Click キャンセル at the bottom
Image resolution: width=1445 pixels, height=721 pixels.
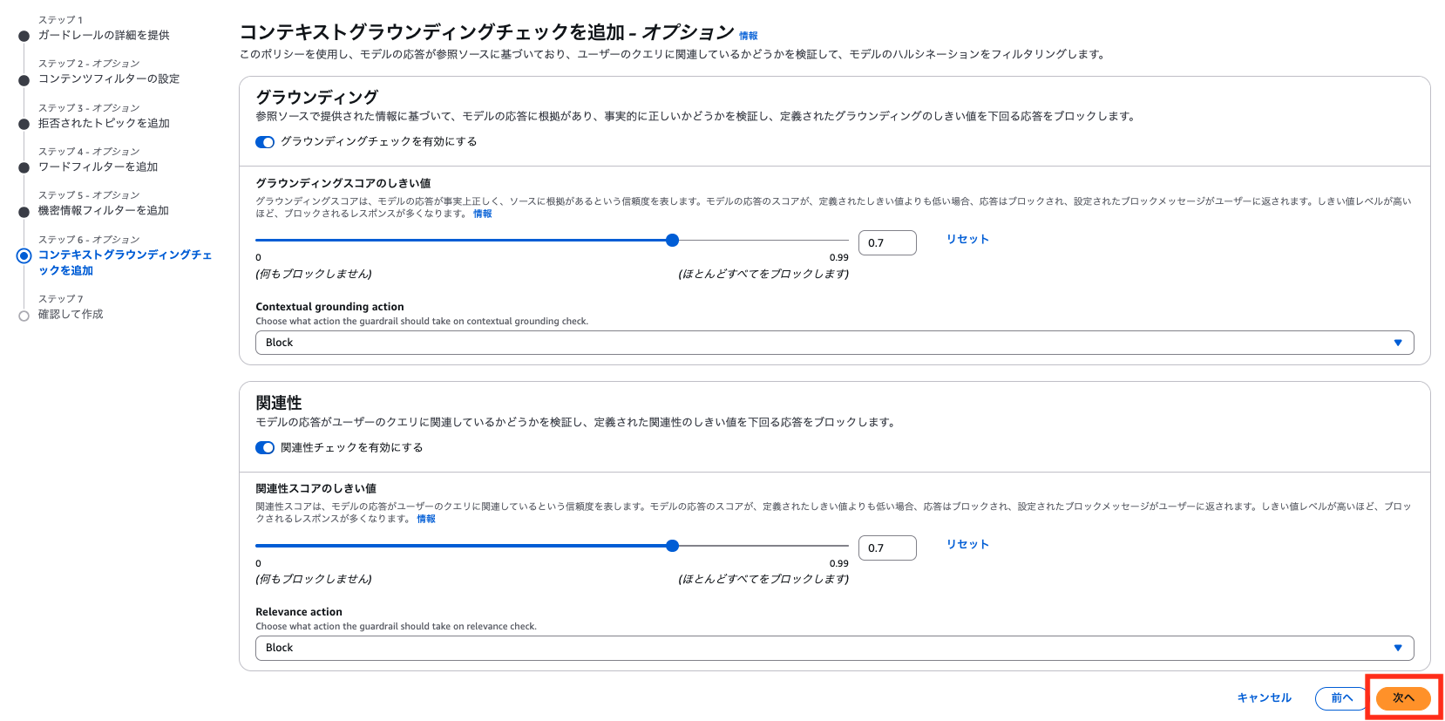[x=1264, y=697]
